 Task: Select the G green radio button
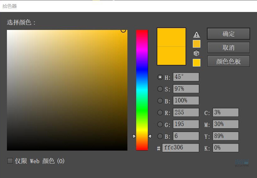point(160,124)
